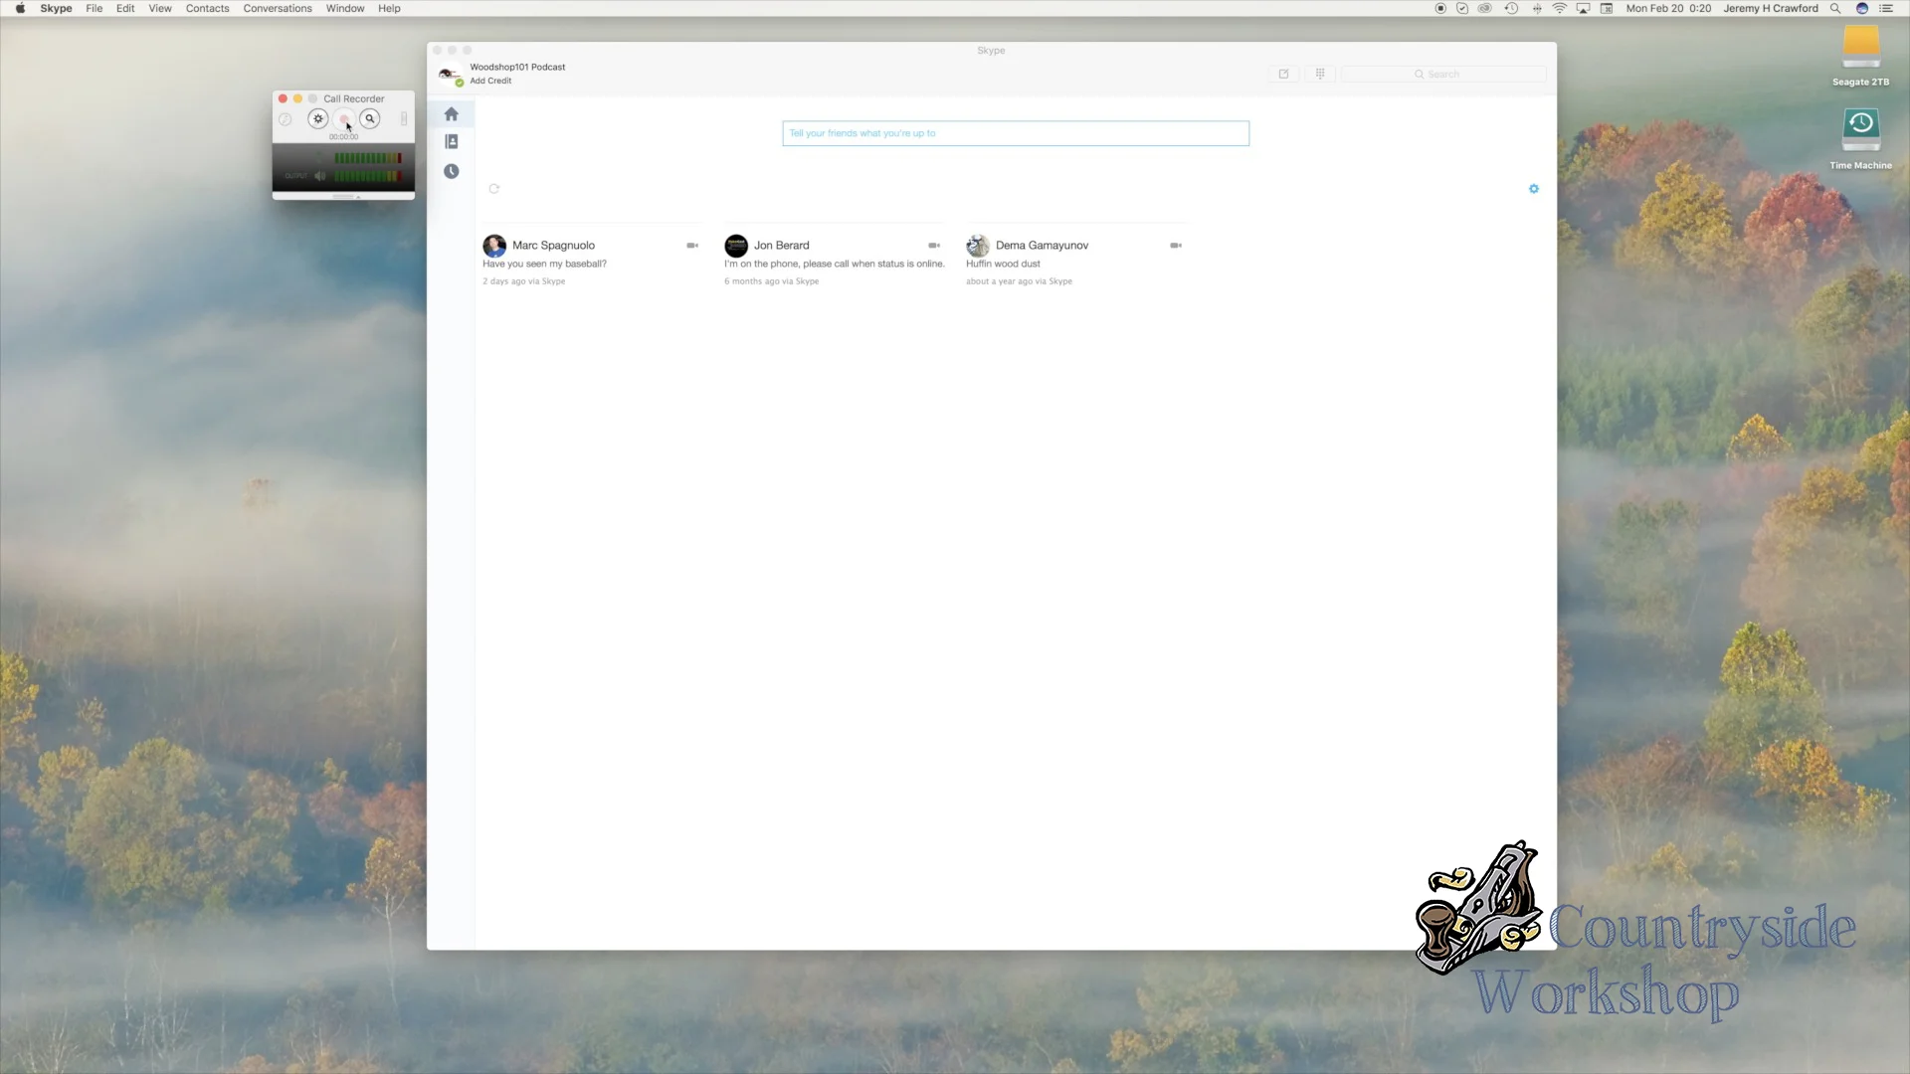Image resolution: width=1910 pixels, height=1074 pixels.
Task: Click the Call Recorder output speaker icon
Action: [320, 176]
